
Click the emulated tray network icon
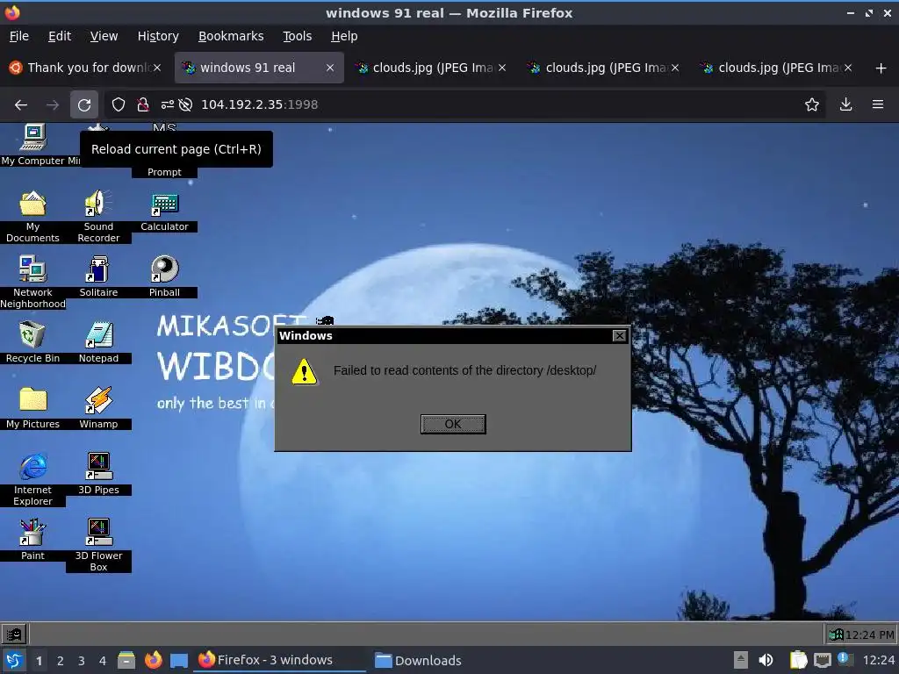coord(837,635)
